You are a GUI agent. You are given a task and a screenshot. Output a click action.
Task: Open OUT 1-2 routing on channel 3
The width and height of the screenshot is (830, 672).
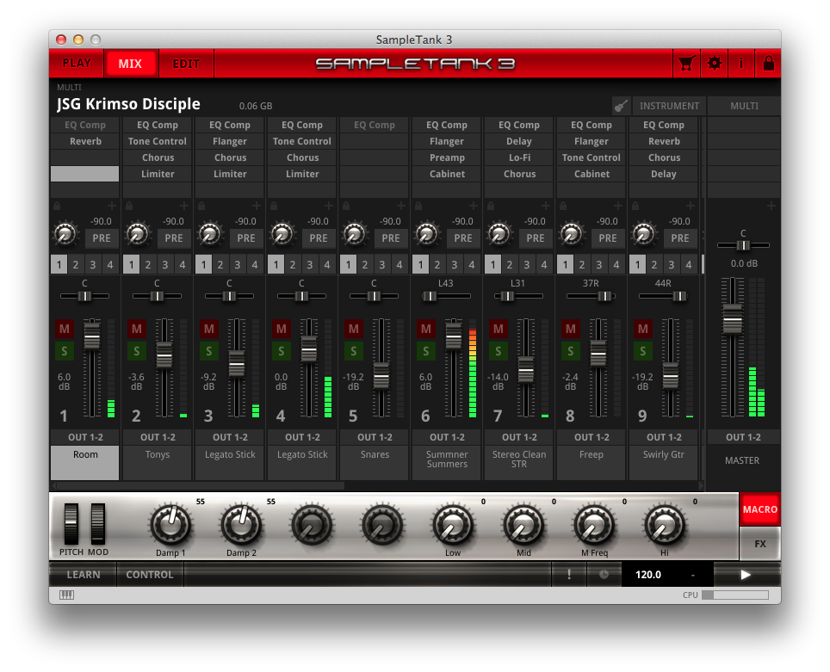click(x=229, y=437)
